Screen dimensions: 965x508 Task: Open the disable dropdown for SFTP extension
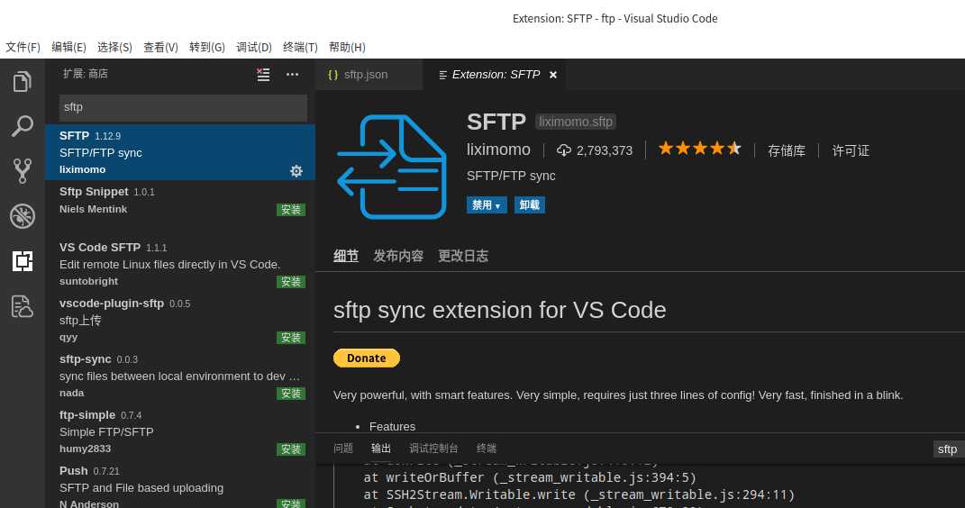tap(487, 204)
